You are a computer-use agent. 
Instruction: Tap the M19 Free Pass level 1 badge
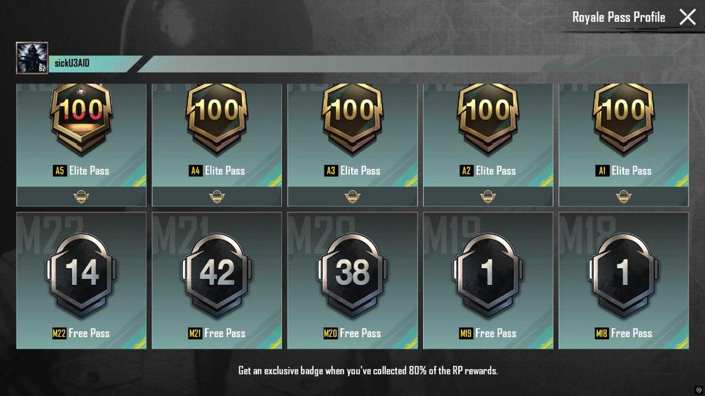488,274
